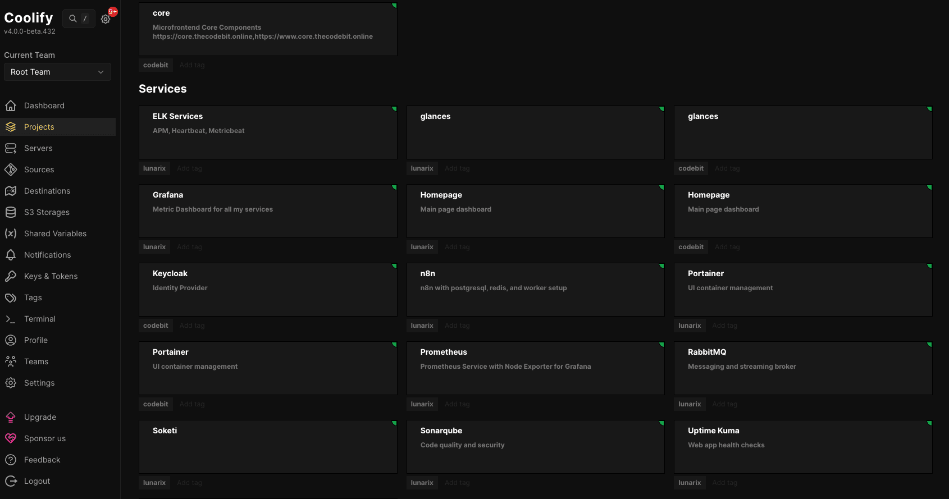Open the Sonarqube service card

pyautogui.click(x=536, y=447)
